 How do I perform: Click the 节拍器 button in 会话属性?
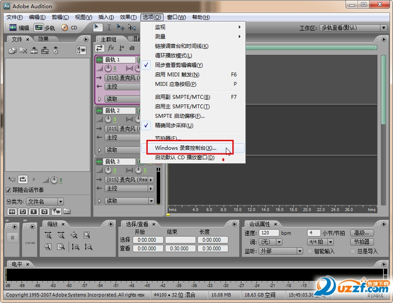[361, 242]
